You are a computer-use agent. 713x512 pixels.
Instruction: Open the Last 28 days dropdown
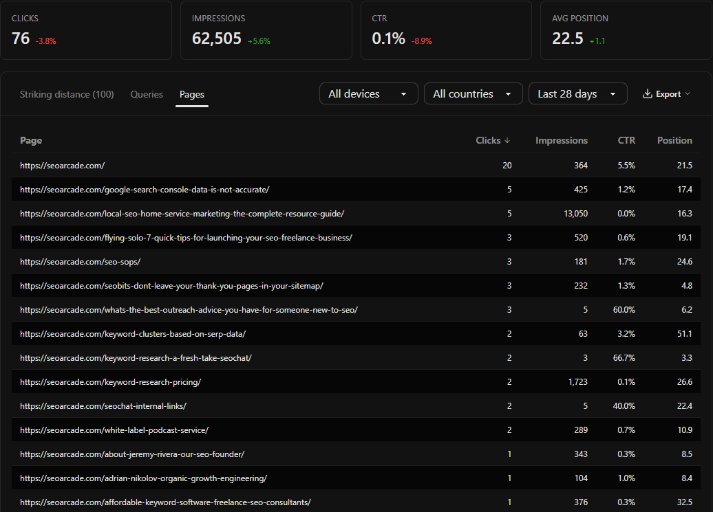pyautogui.click(x=578, y=93)
